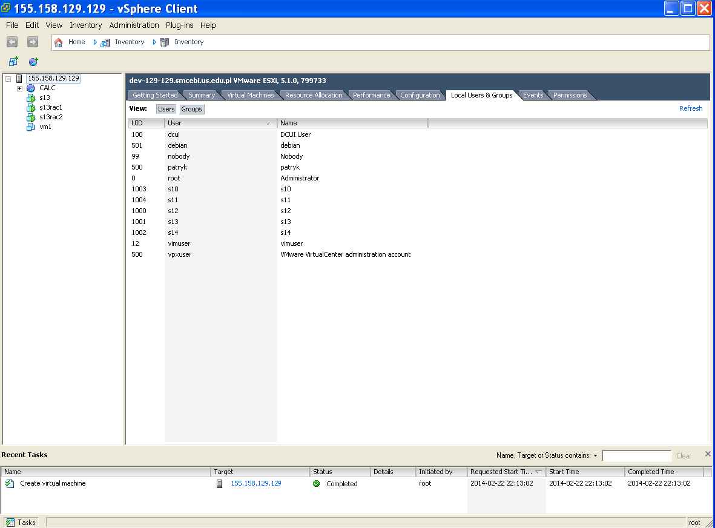
Task: Open the File menu
Action: pyautogui.click(x=12, y=25)
